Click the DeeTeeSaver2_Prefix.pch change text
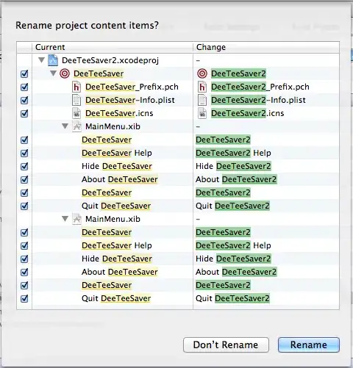 coord(260,87)
